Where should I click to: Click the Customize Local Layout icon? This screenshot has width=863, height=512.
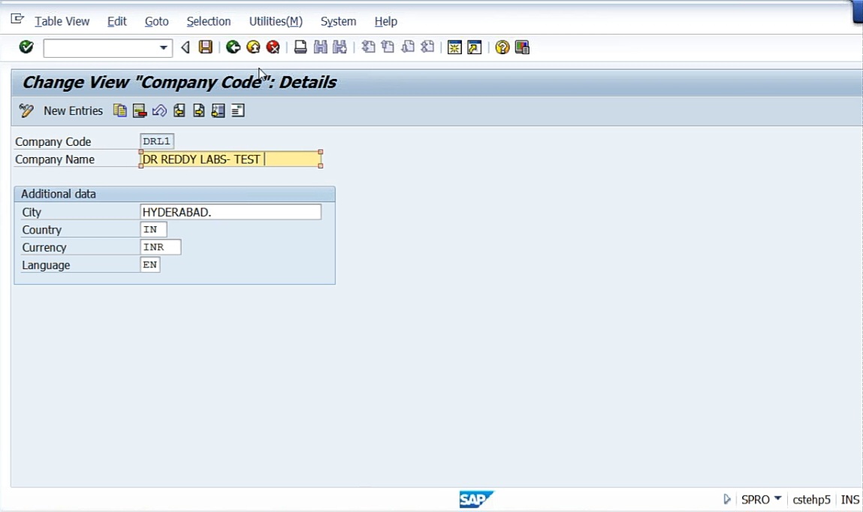pos(522,47)
